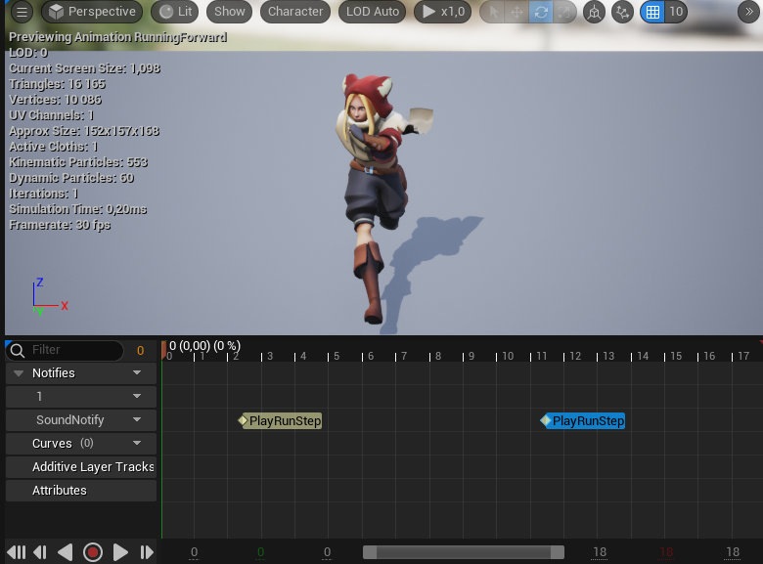Select the Attributes row

point(81,490)
